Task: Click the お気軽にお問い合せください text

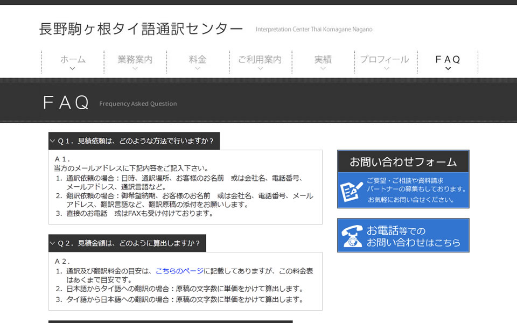Action: click(411, 200)
